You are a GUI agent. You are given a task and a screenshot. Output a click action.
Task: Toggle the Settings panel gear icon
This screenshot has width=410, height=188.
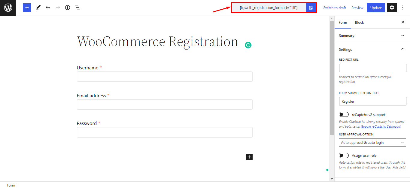pyautogui.click(x=392, y=7)
